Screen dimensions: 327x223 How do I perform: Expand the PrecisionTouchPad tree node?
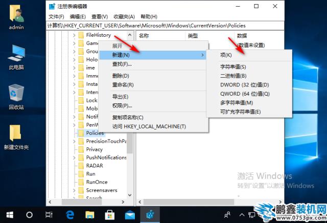(74, 141)
